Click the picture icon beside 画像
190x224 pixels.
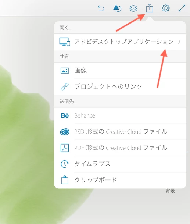(x=65, y=71)
